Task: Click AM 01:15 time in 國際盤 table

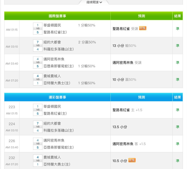Action: tap(12, 30)
